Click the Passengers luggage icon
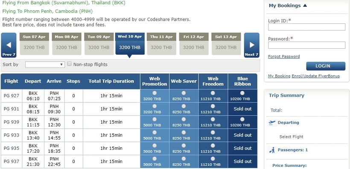Image resolution: width=350 pixels, height=169 pixels. coord(272,150)
